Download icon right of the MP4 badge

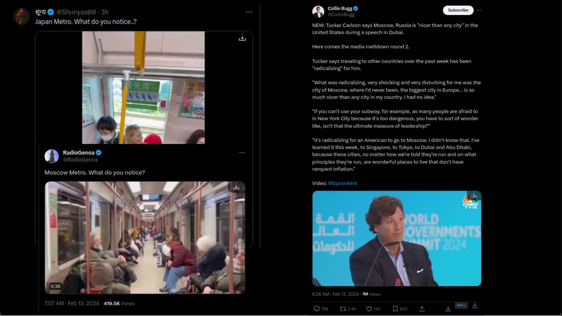pos(475,305)
